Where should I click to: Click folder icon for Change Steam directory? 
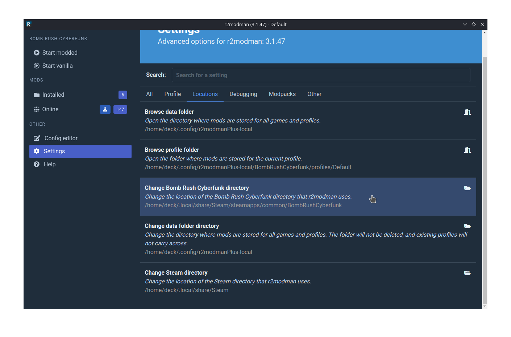(468, 273)
